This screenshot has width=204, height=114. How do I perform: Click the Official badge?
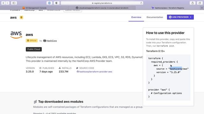coord(32,41)
